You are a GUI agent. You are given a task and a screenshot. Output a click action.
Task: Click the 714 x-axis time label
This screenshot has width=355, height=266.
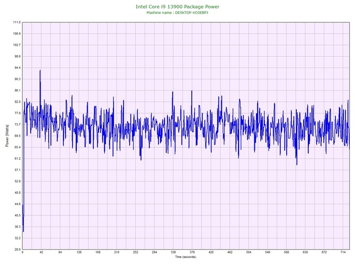343,252
